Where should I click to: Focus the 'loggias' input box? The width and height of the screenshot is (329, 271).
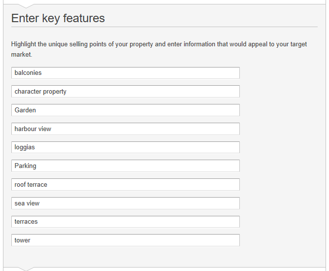[x=125, y=147]
